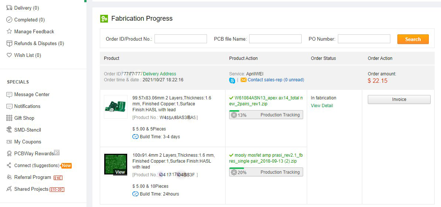Go to Manage Feedback
This screenshot has width=441, height=207.
34,31
